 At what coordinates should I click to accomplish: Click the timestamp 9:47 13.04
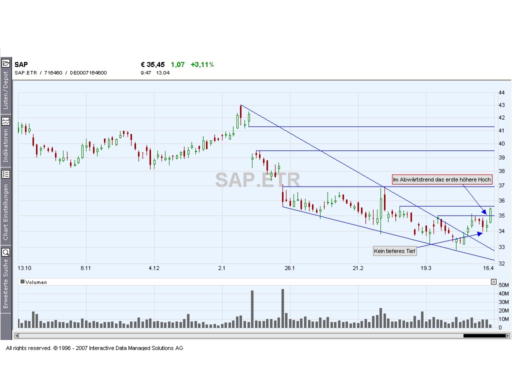(155, 73)
